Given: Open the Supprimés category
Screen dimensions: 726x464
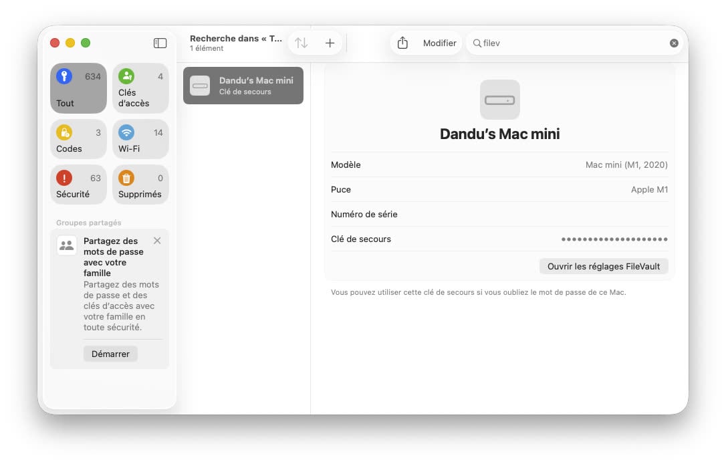Looking at the screenshot, I should tap(140, 185).
